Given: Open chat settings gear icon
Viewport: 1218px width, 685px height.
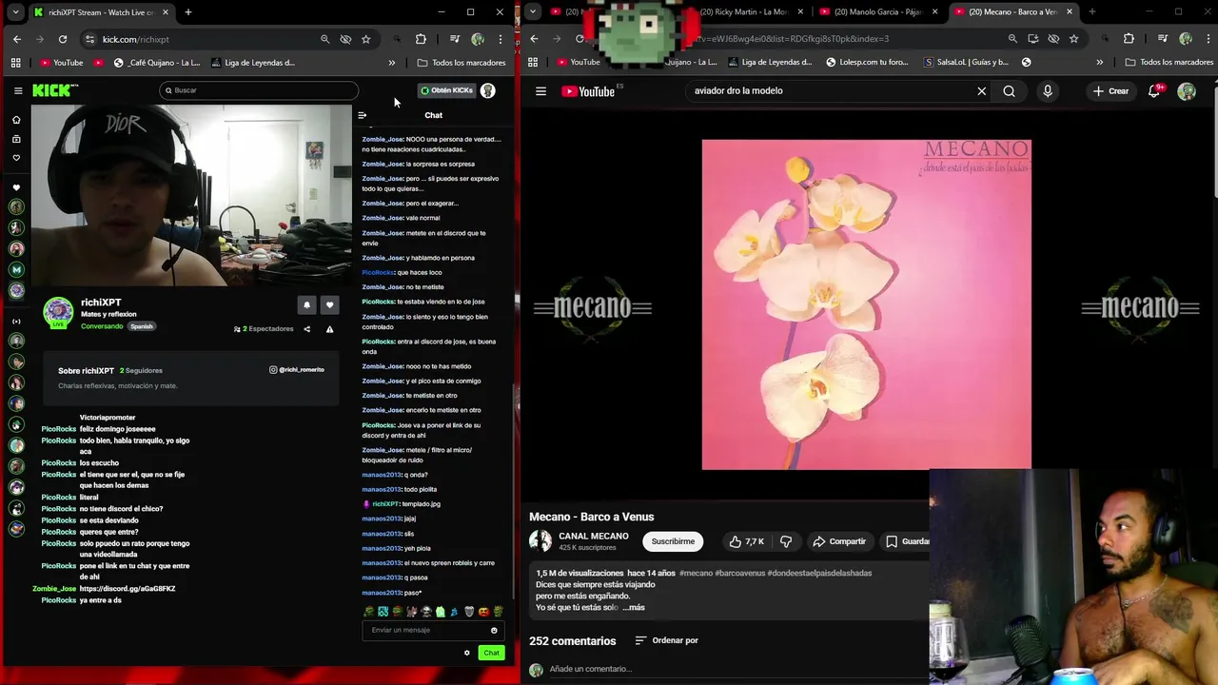Looking at the screenshot, I should (x=467, y=653).
